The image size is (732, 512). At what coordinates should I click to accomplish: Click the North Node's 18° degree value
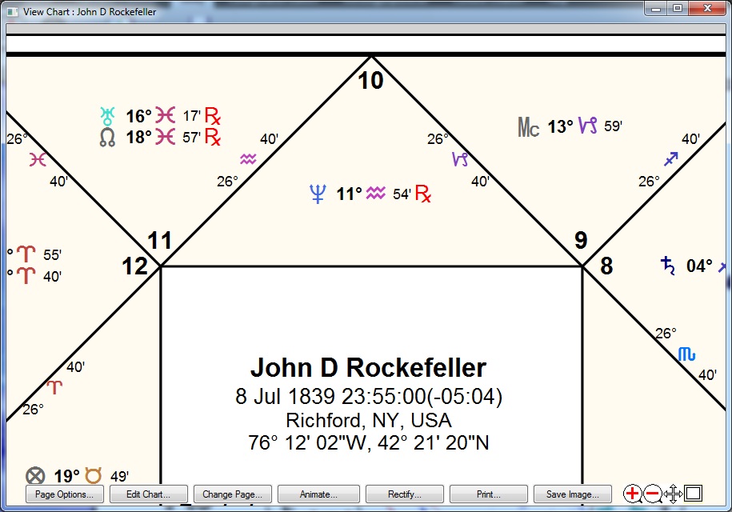click(138, 138)
